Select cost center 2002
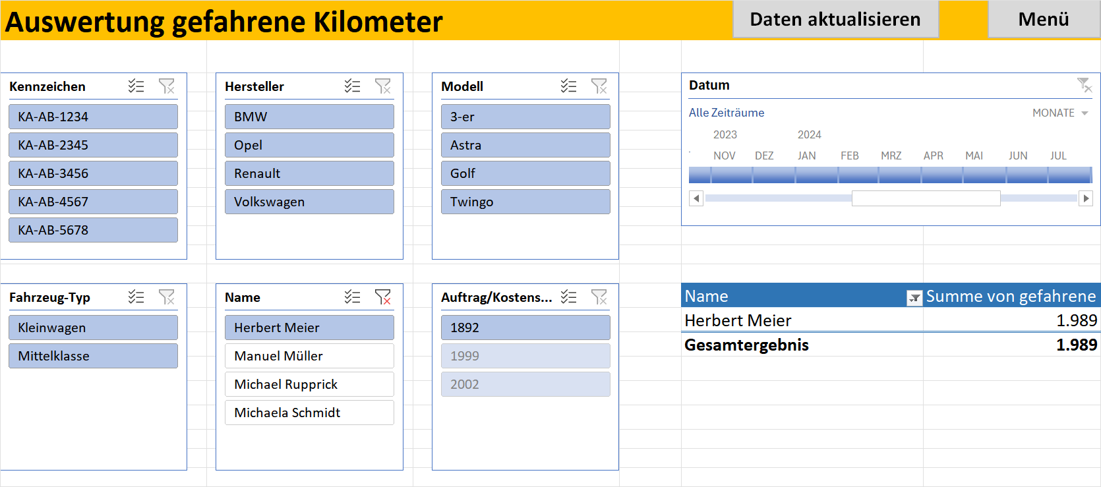 pos(525,384)
